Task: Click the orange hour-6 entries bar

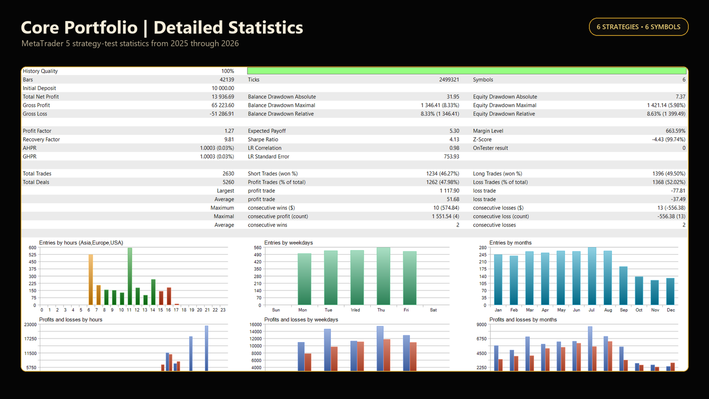Action: (90, 280)
